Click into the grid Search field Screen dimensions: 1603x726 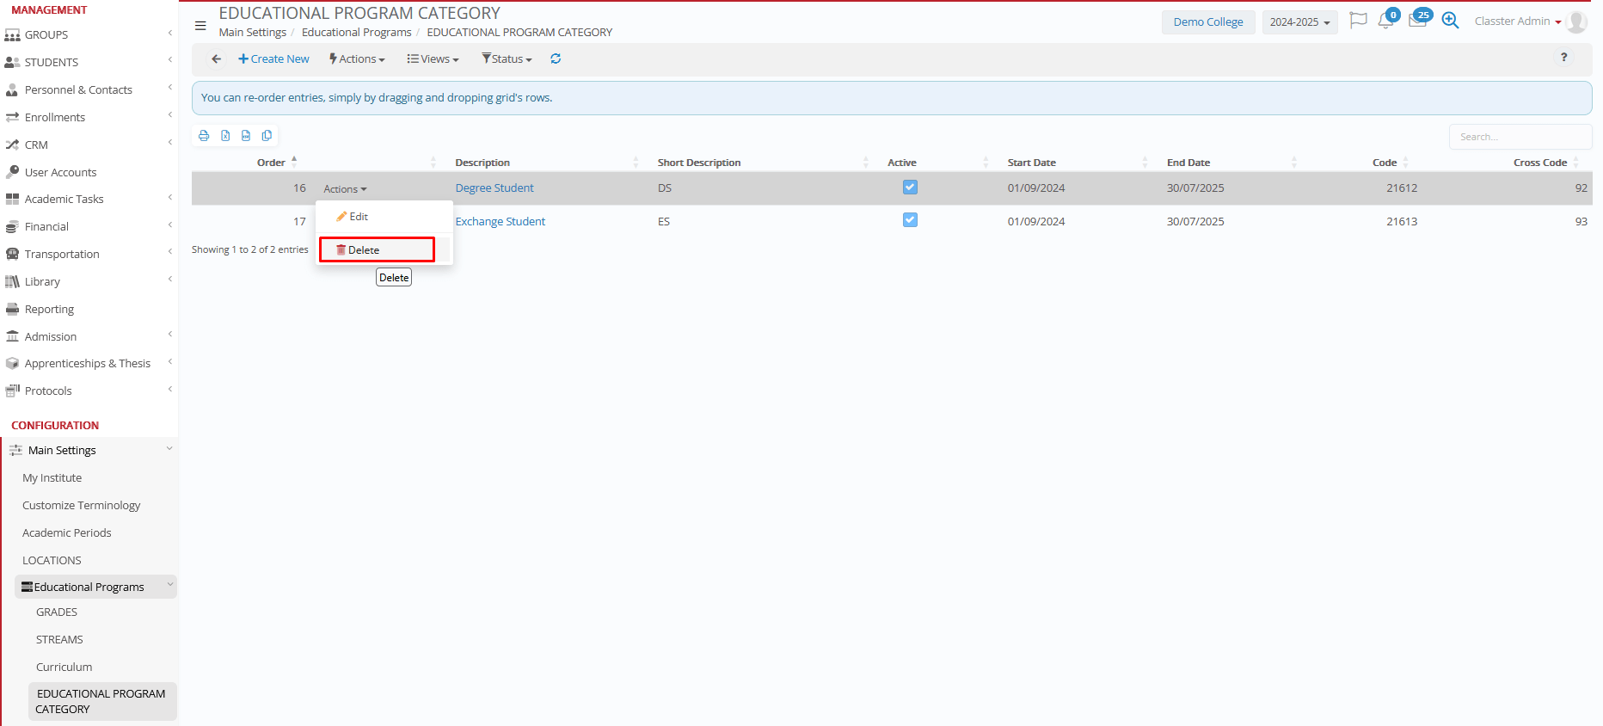coord(1519,137)
